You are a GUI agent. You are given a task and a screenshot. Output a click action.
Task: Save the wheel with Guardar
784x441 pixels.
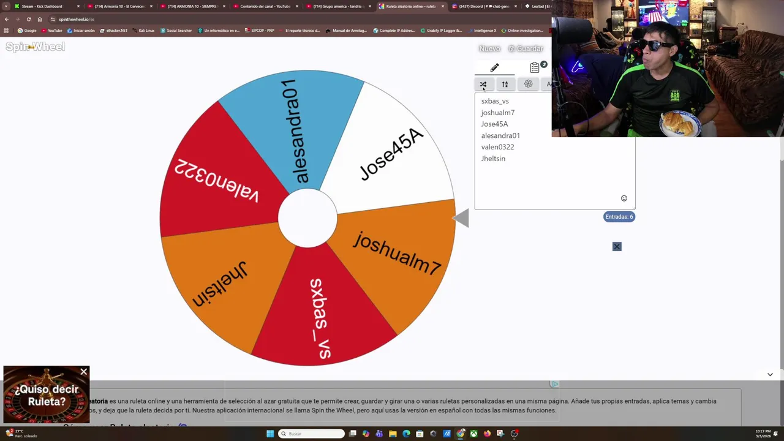tap(526, 48)
